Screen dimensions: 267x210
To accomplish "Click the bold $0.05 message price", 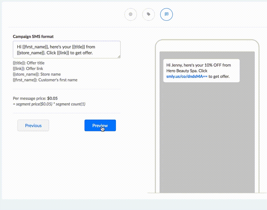I will 52,98.
